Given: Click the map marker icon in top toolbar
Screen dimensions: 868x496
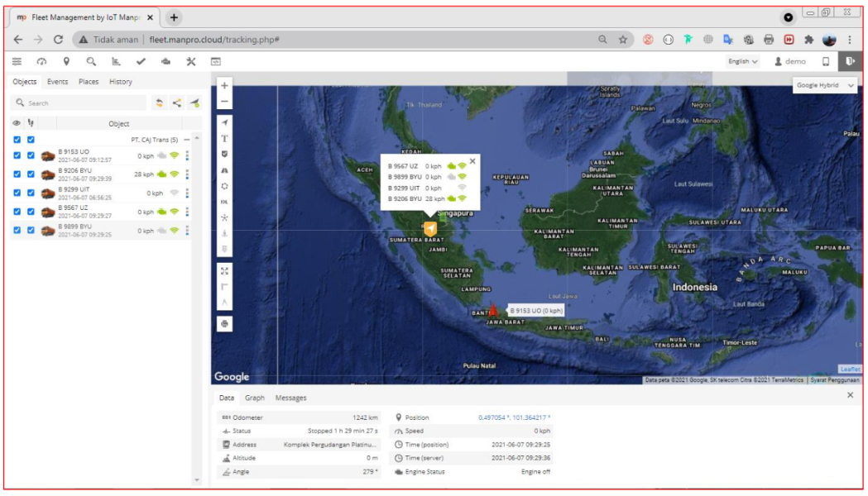Looking at the screenshot, I should click(x=66, y=61).
